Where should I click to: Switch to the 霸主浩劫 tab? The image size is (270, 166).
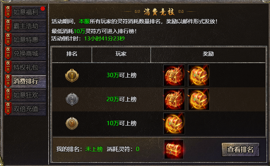click(x=25, y=26)
